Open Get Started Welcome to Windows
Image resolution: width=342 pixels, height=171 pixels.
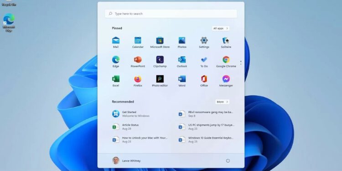point(131,114)
